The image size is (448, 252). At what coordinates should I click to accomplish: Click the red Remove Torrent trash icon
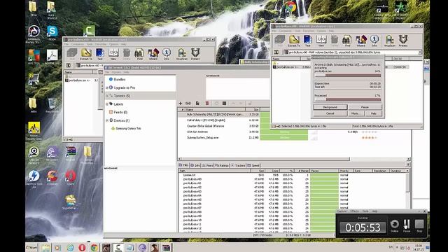207,104
